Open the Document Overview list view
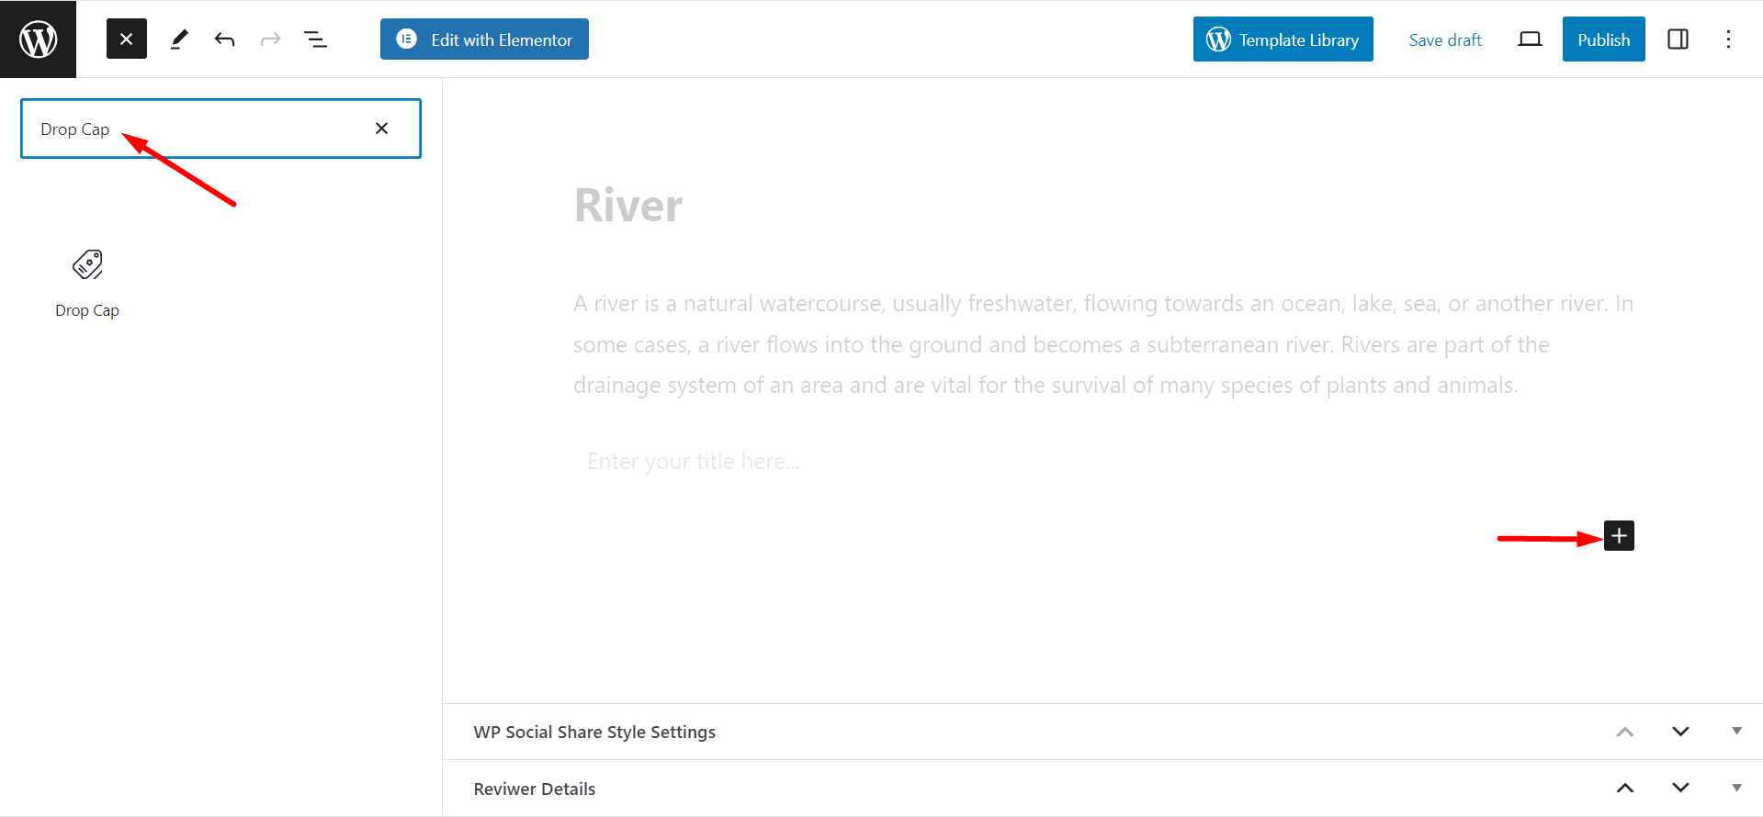The image size is (1763, 817). (x=315, y=39)
